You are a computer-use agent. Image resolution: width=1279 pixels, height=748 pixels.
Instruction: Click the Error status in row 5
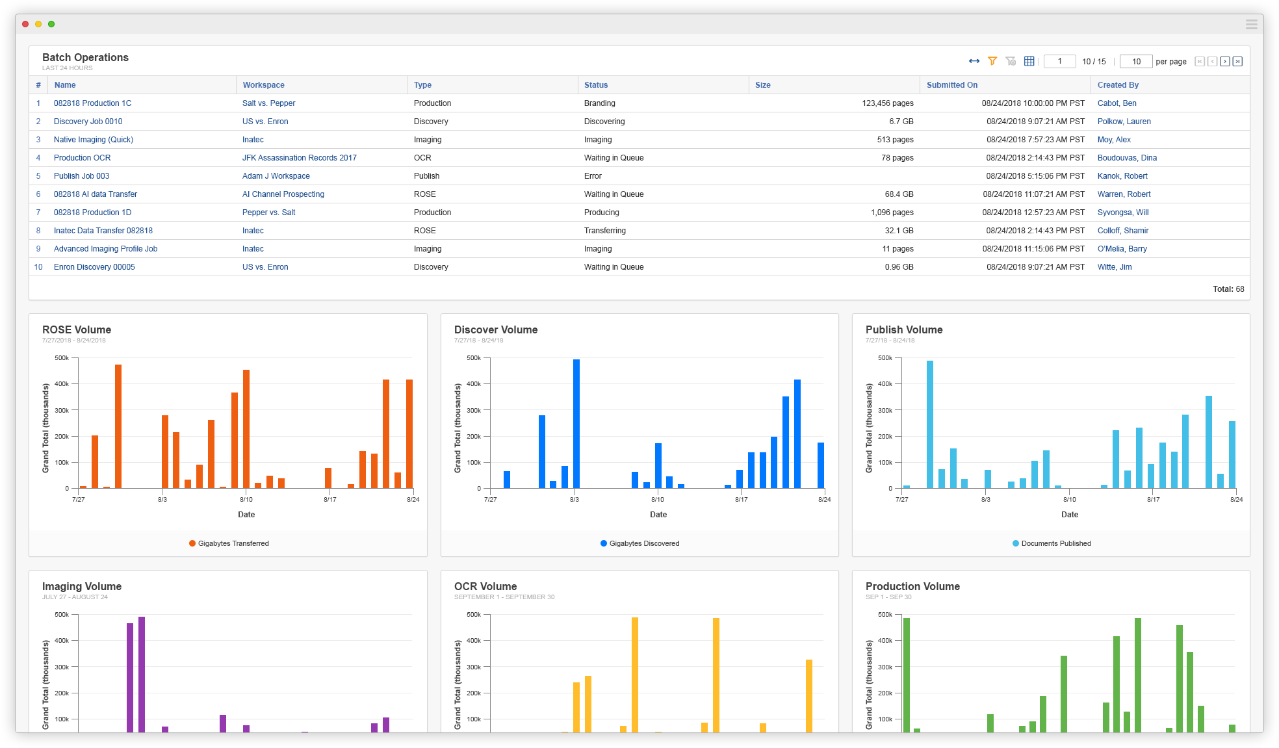click(x=593, y=176)
